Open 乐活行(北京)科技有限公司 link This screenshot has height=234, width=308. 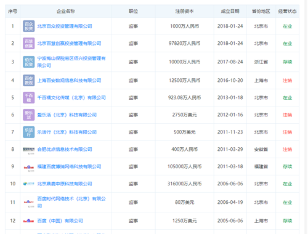(67, 132)
